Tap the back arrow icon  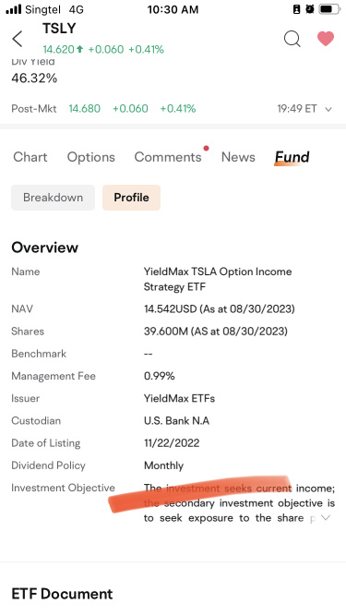point(17,39)
